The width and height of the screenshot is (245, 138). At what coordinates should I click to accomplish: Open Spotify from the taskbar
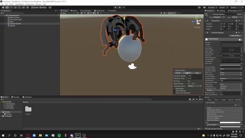tap(59, 135)
